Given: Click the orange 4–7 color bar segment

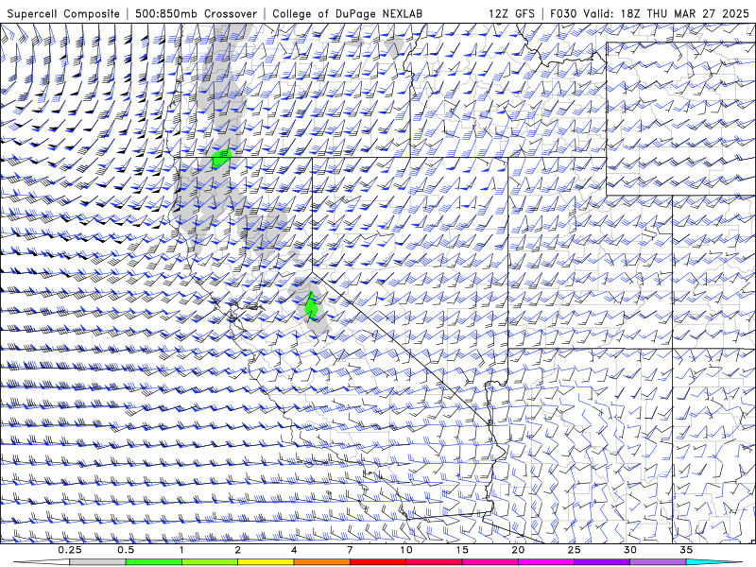Looking at the screenshot, I should click(x=321, y=562).
